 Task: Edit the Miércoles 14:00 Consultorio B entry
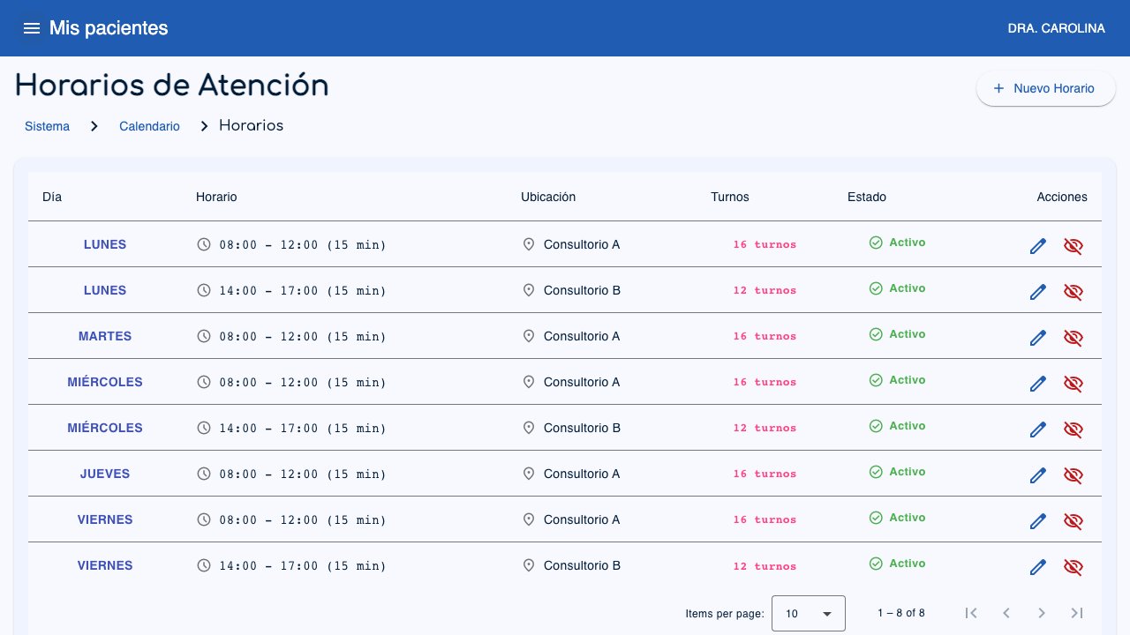point(1038,430)
